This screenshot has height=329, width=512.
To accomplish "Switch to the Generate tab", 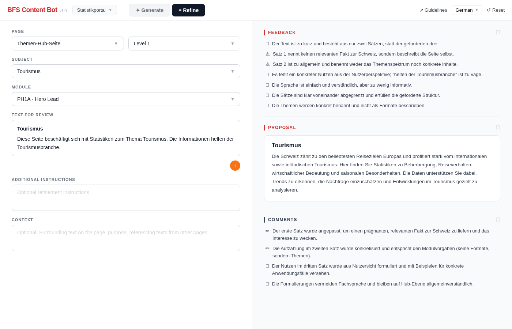I will tap(149, 10).
